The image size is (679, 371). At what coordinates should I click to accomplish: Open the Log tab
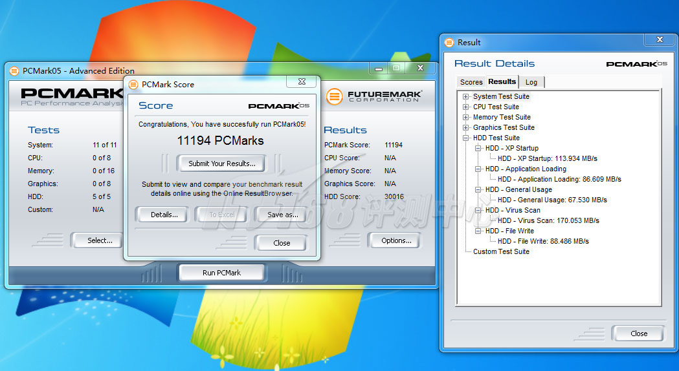click(x=531, y=82)
